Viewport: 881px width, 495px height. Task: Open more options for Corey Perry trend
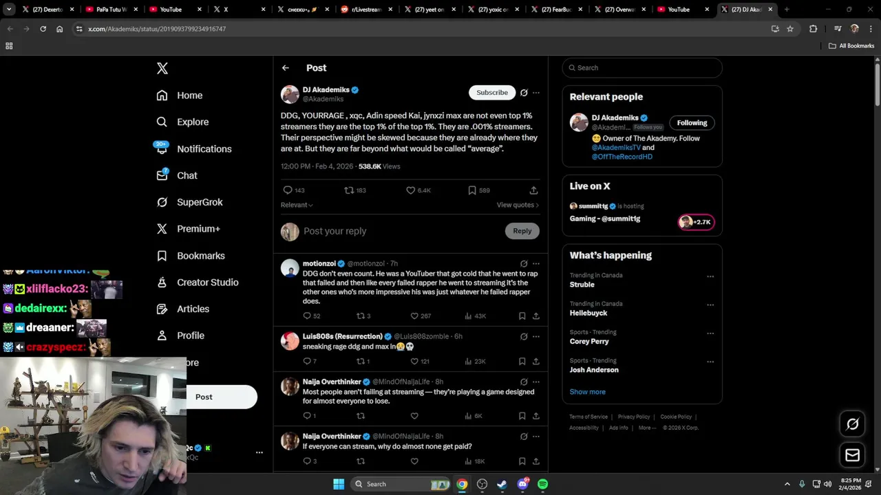[710, 334]
